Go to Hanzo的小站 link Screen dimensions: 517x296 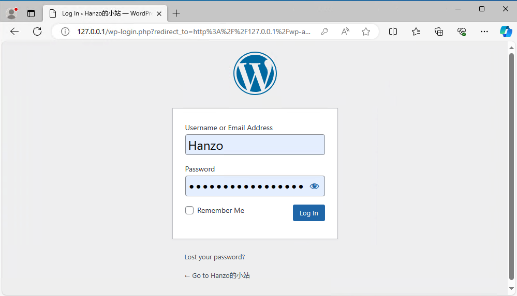click(217, 275)
